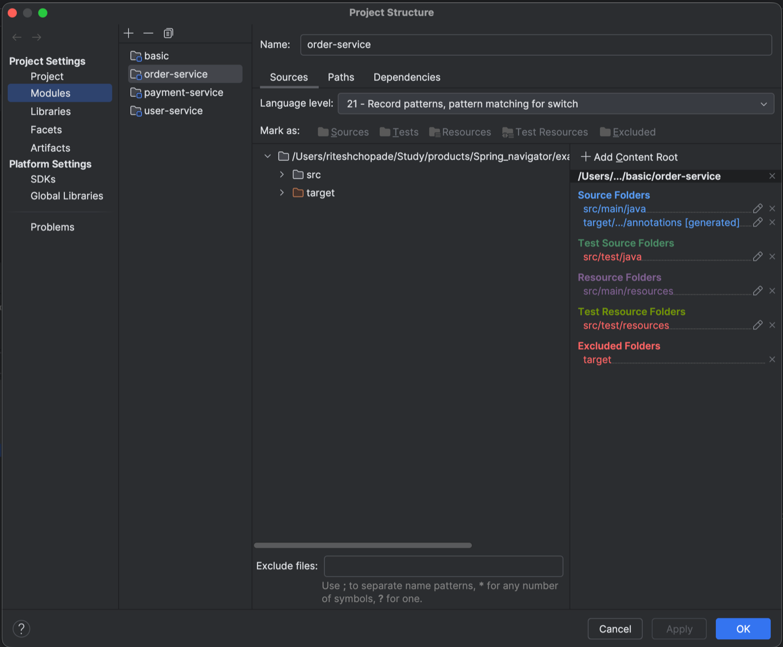Edit properties of src/main/java source folder
Image resolution: width=783 pixels, height=647 pixels.
(x=758, y=208)
